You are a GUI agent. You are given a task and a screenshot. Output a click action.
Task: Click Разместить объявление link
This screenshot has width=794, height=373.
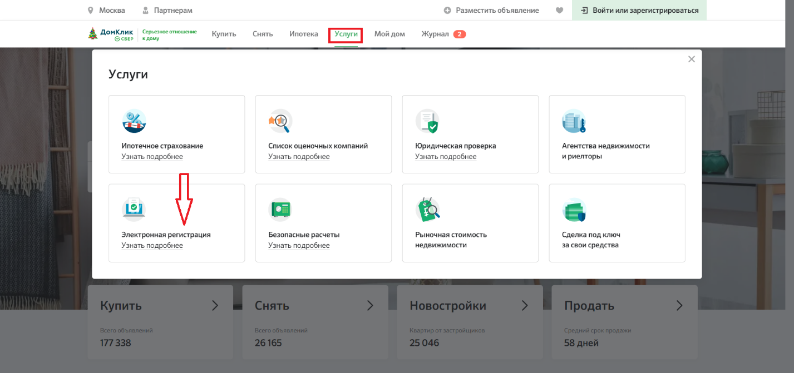click(x=491, y=11)
